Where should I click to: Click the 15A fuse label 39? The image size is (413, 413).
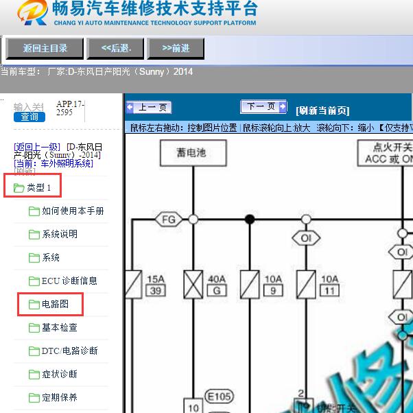click(x=156, y=291)
